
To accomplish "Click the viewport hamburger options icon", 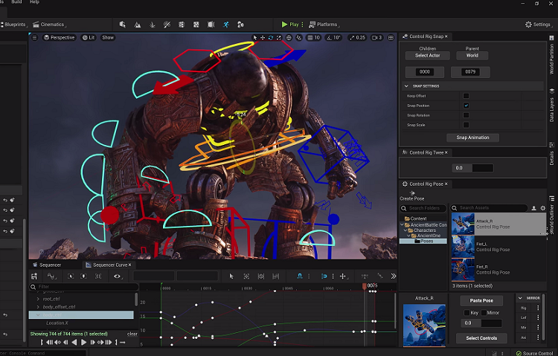I will pos(34,37).
